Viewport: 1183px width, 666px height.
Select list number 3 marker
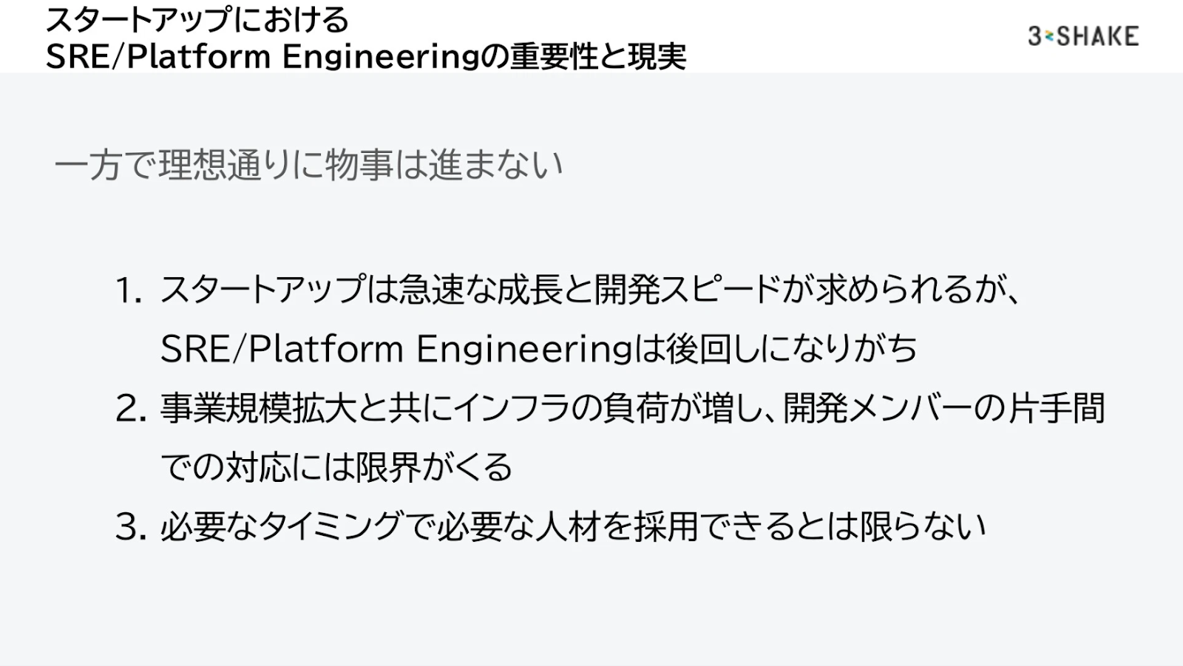[x=131, y=527]
